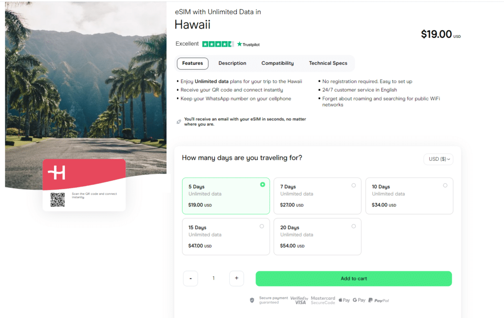Click the Mastercard SecureCode icon
The height and width of the screenshot is (318, 504).
pos(323,299)
